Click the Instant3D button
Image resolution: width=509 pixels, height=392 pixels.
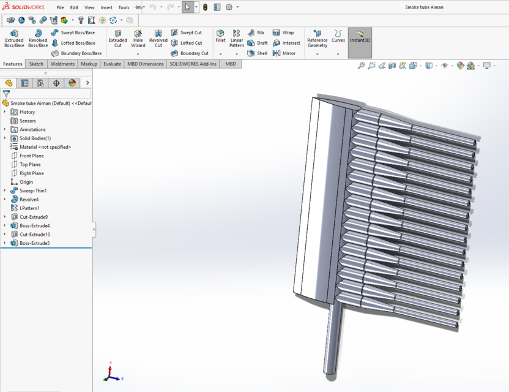coord(360,38)
